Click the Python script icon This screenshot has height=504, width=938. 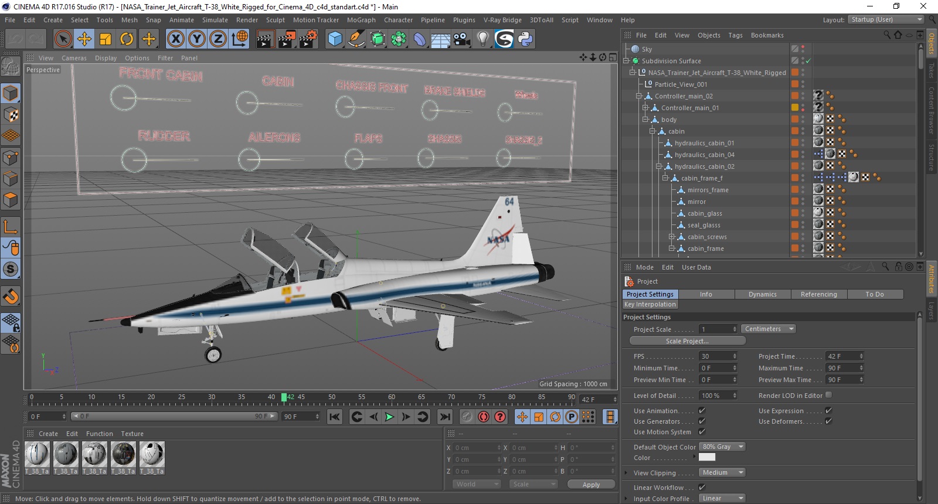(525, 39)
